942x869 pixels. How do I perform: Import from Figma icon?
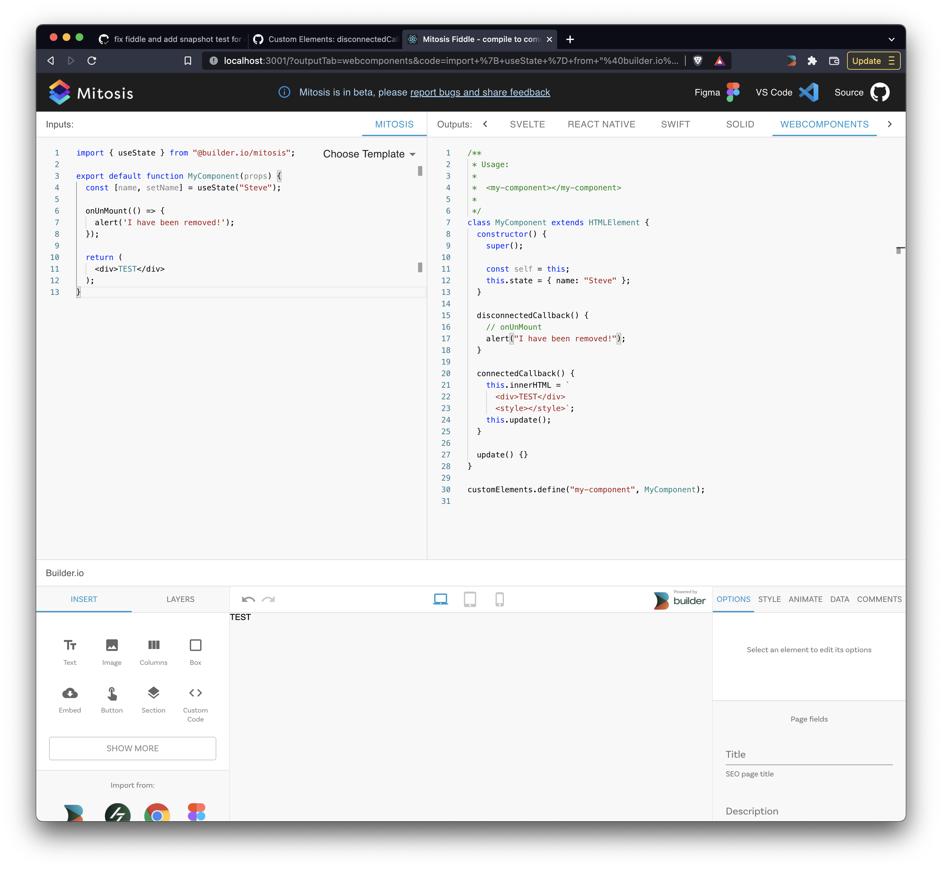[x=196, y=812]
